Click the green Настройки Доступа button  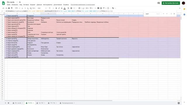point(171,3)
